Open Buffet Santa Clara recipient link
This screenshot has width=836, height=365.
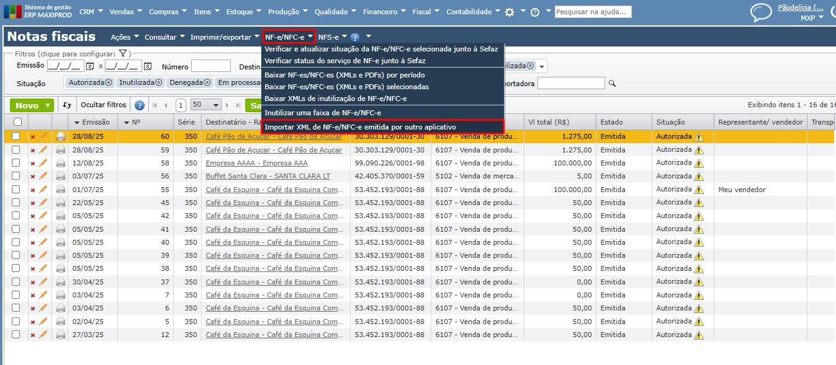(268, 177)
